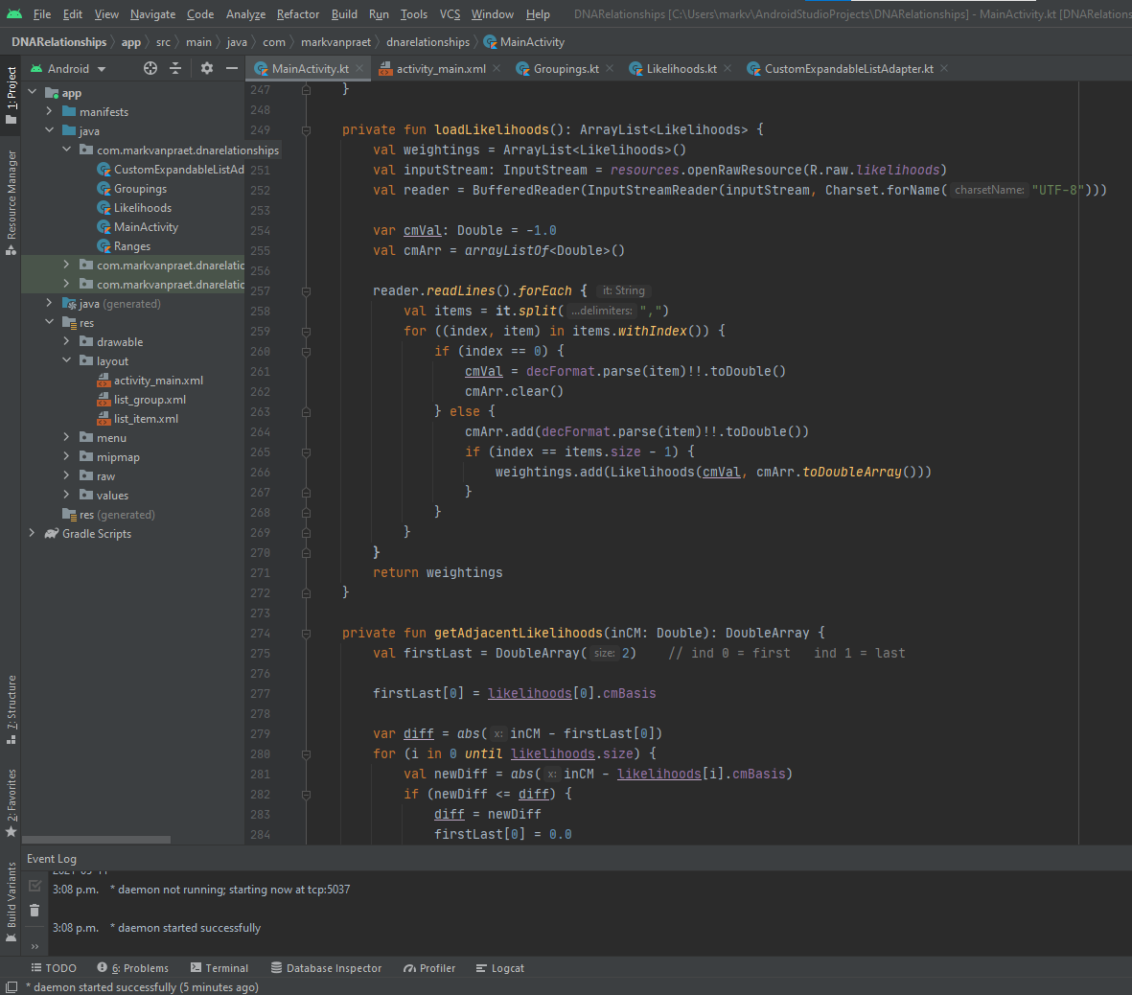
Task: Click the Select Opened File target icon
Action: [x=150, y=68]
